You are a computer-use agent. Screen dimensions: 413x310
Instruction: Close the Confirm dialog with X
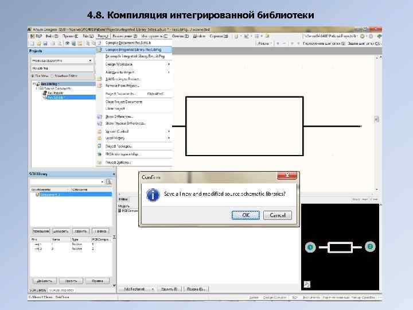pos(287,175)
